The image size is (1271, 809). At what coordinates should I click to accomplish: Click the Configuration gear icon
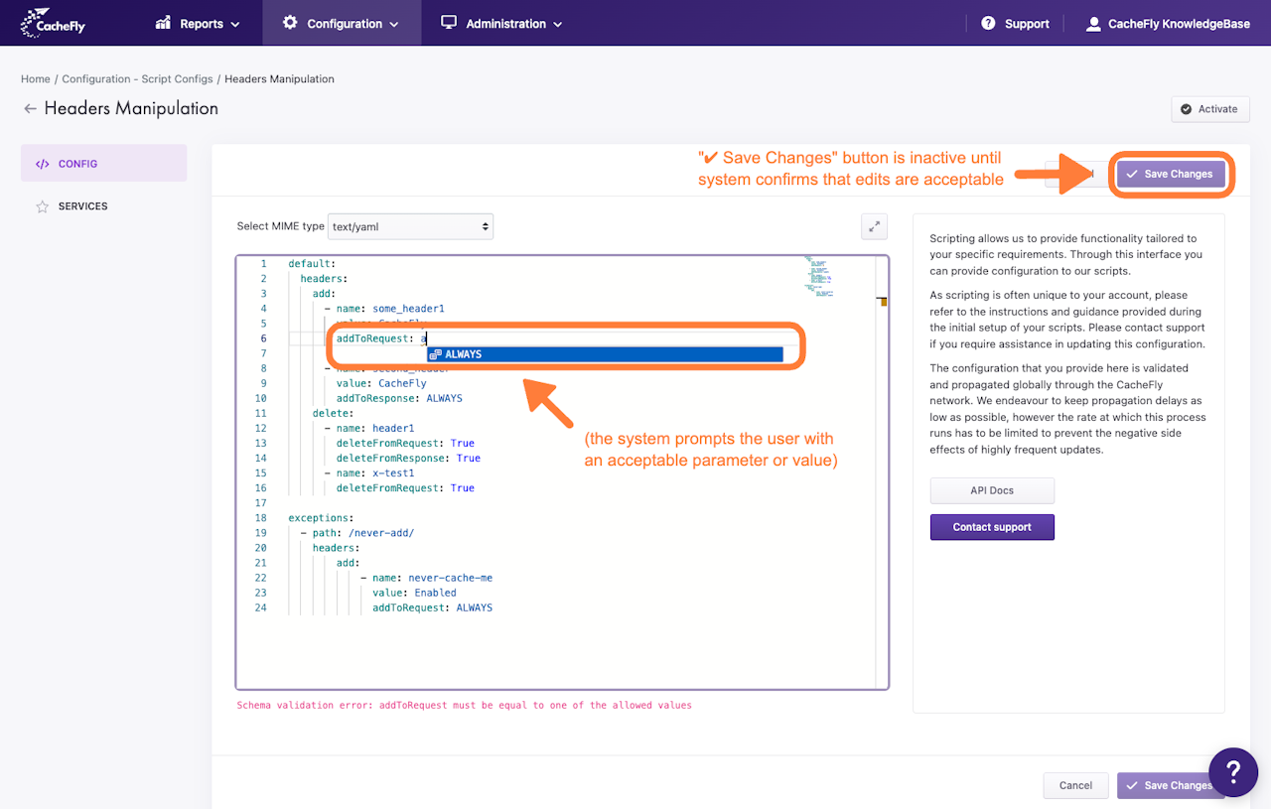290,22
